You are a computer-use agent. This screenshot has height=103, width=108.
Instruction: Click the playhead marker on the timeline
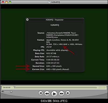[15, 87]
